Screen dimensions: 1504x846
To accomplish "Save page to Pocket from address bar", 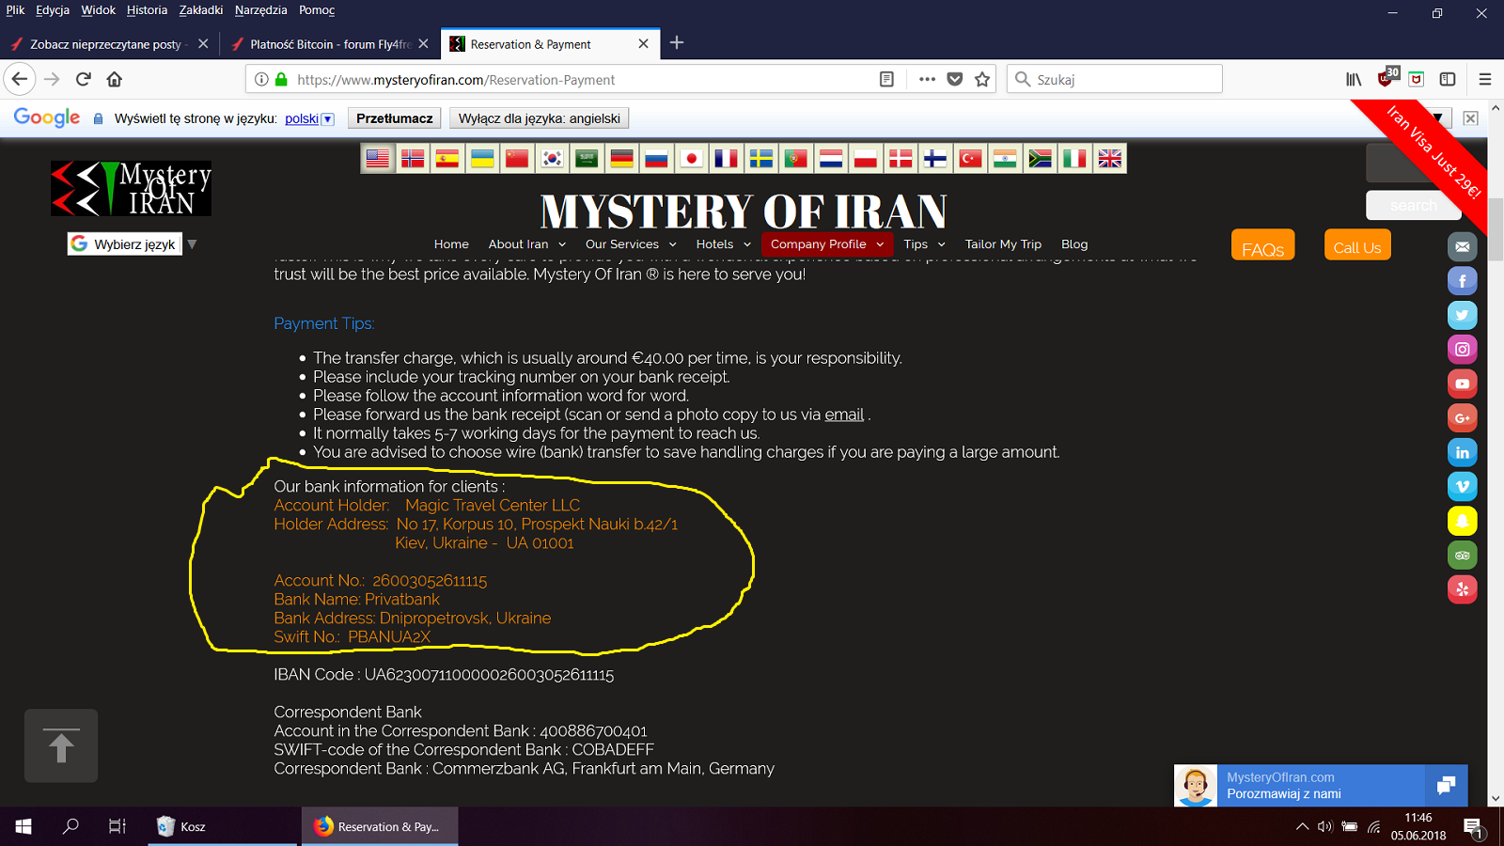I will 955,80.
